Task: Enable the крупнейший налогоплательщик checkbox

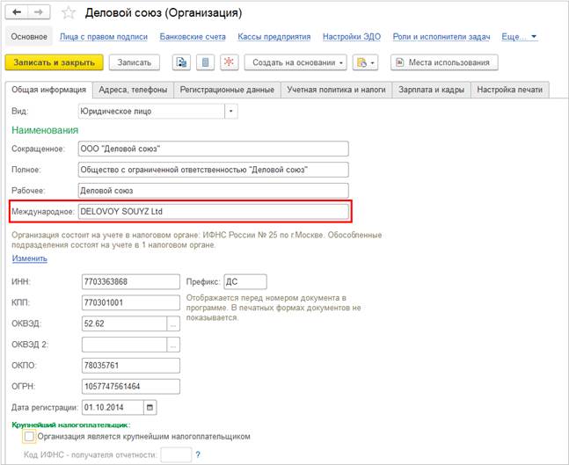Action: click(29, 436)
